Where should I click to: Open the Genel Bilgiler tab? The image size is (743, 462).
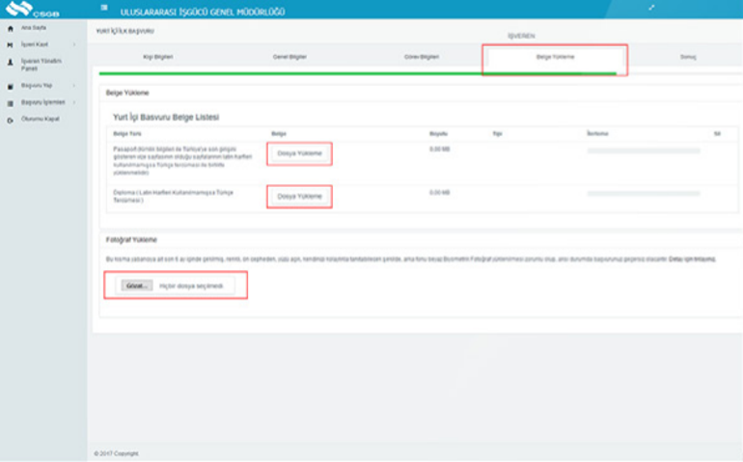pyautogui.click(x=289, y=58)
